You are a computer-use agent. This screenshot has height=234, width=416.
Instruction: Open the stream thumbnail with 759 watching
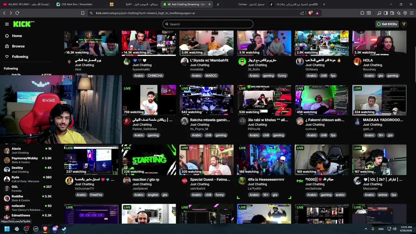coord(149,100)
